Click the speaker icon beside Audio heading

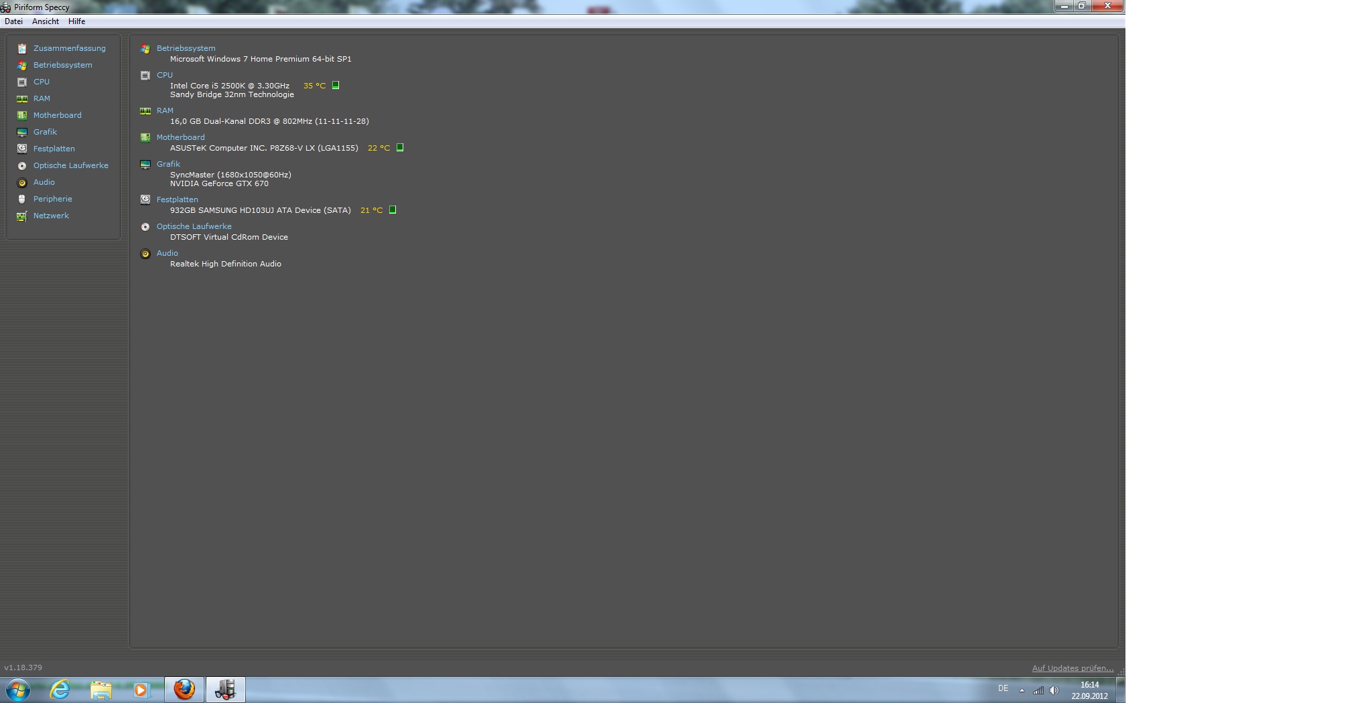pos(145,254)
